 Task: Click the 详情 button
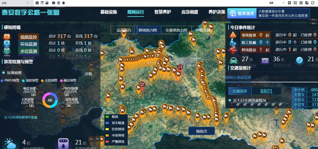pos(88,74)
